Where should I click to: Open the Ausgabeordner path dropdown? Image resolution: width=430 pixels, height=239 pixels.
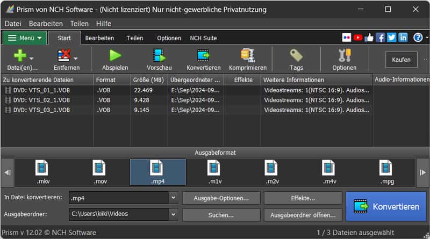click(173, 214)
